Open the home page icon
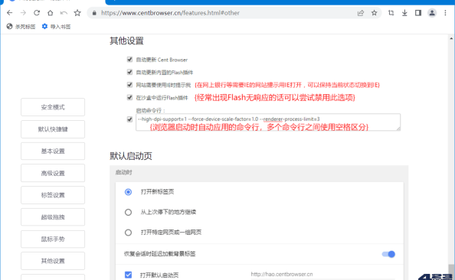The width and height of the screenshot is (455, 280). pos(51,13)
